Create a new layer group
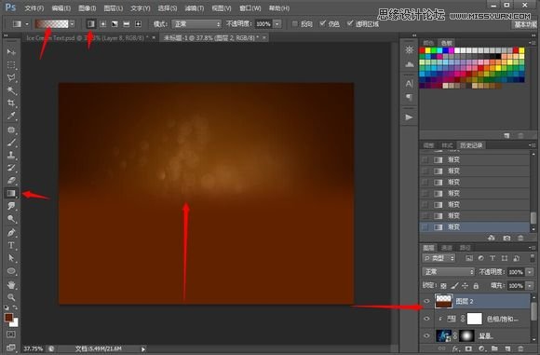 pos(494,348)
